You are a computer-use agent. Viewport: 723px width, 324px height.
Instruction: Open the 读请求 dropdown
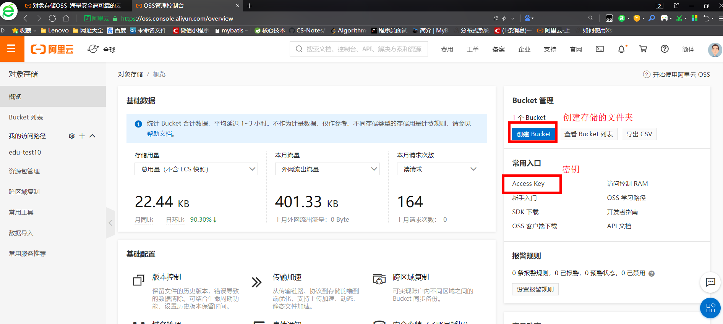pyautogui.click(x=438, y=169)
